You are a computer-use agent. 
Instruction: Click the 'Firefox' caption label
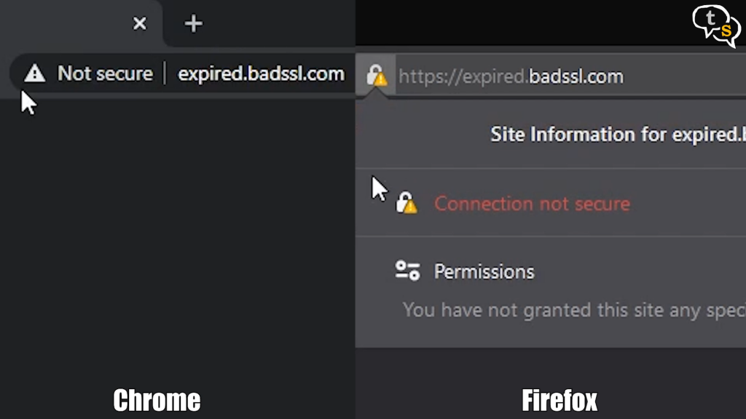559,400
